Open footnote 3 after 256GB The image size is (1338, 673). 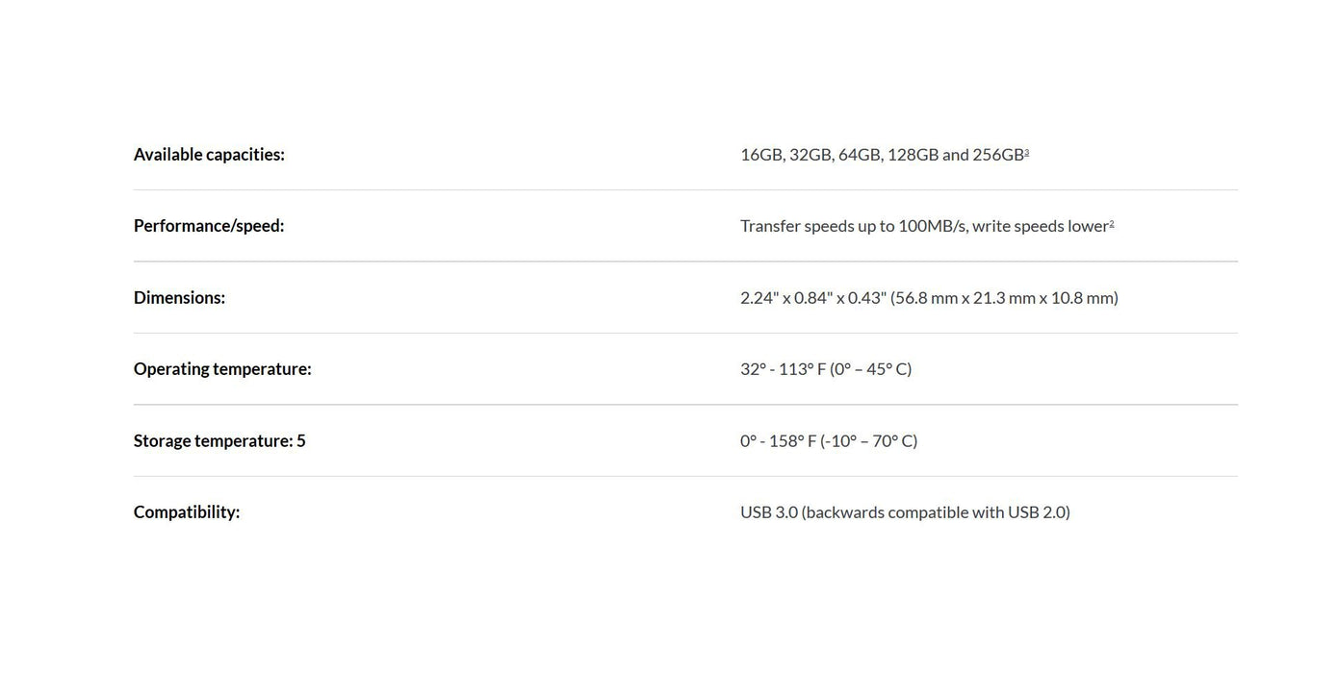click(1027, 151)
